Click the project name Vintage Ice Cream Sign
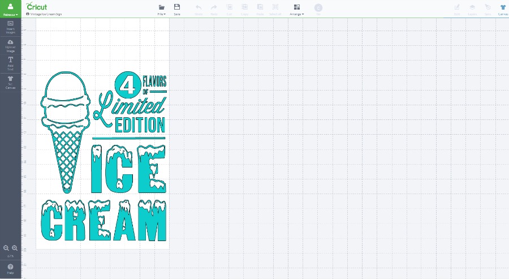The image size is (509, 279). (x=46, y=14)
